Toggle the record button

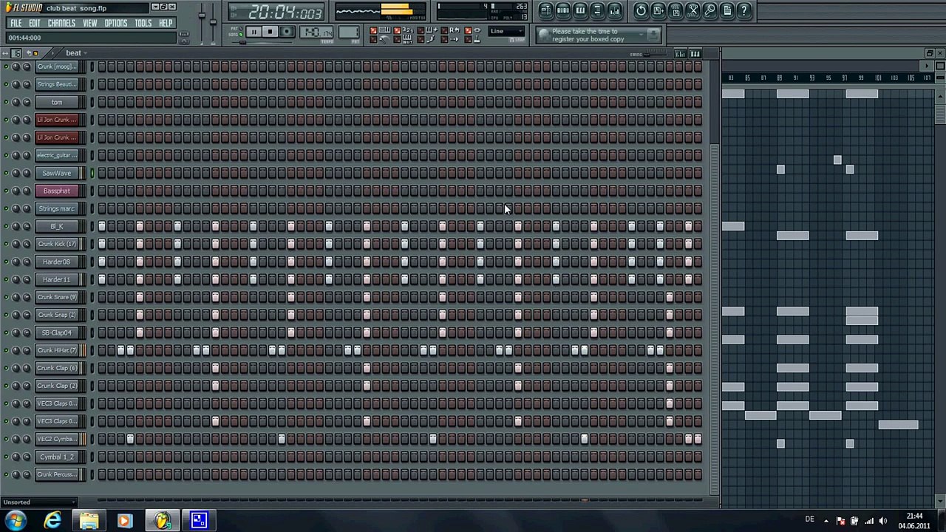[287, 32]
